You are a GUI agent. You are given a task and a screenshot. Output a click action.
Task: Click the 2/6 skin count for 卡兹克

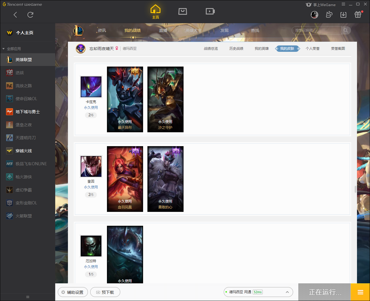tap(91, 115)
